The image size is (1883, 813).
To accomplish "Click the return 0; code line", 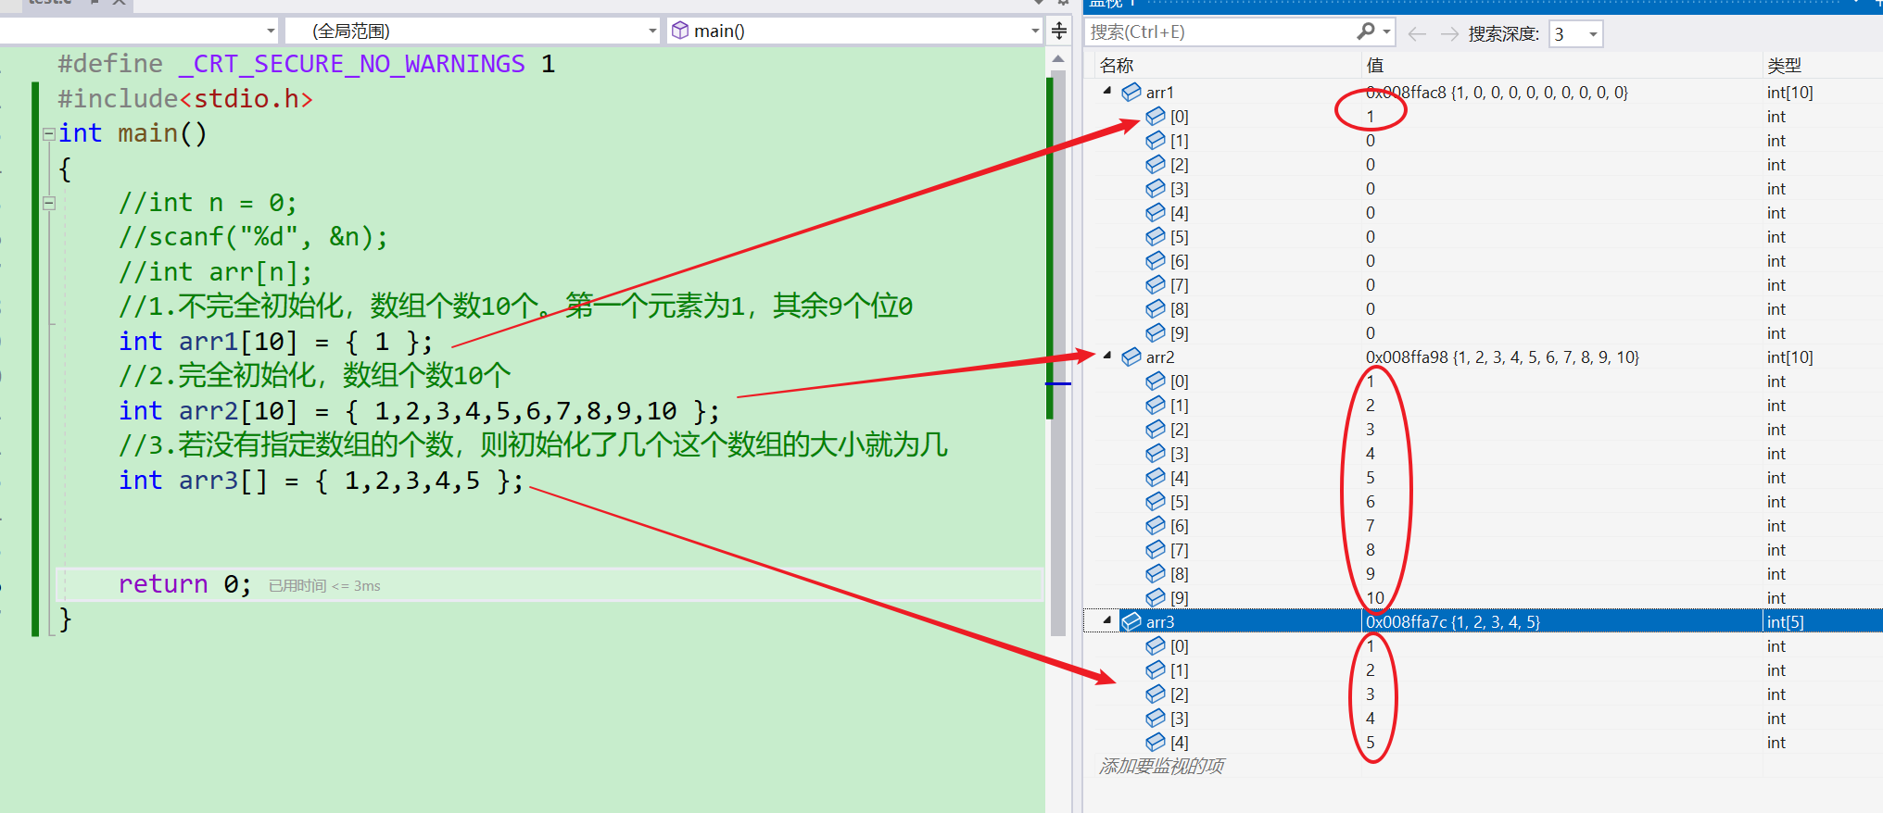I will pyautogui.click(x=184, y=584).
